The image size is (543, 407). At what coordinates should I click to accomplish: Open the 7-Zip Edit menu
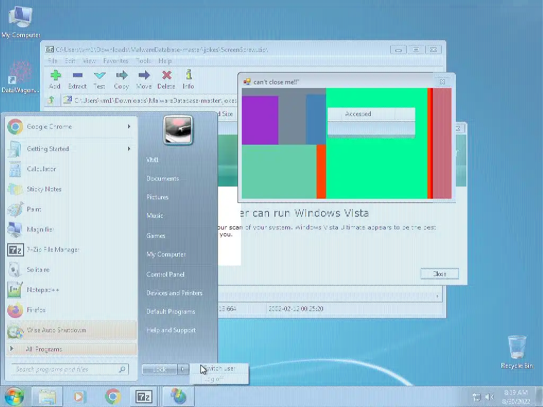71,61
